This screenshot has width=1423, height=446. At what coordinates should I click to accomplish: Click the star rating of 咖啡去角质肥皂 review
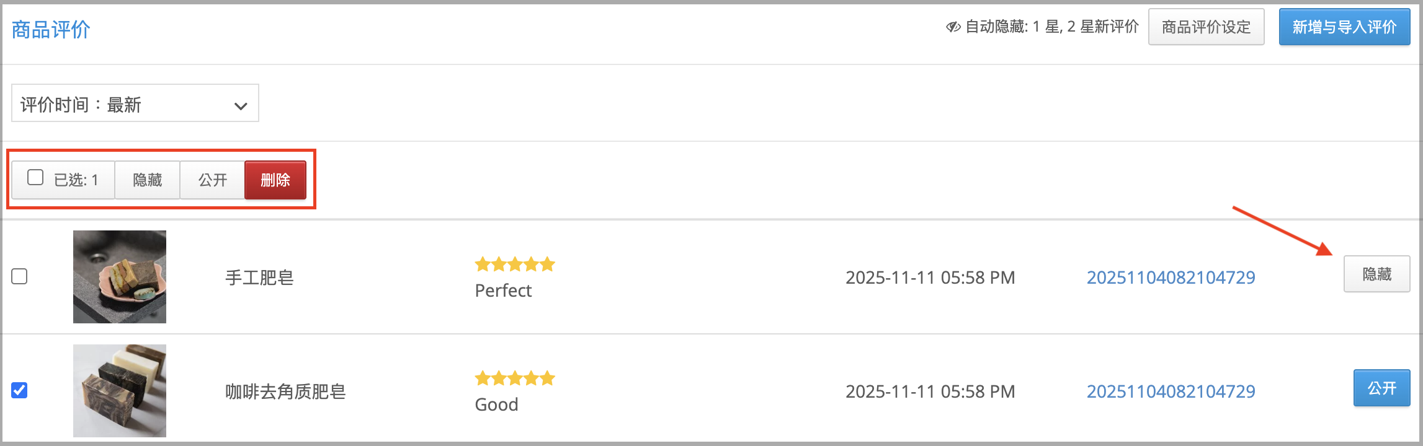pyautogui.click(x=515, y=378)
